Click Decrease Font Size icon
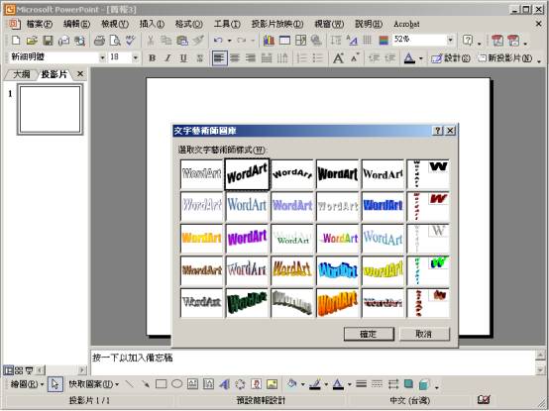 [x=355, y=57]
